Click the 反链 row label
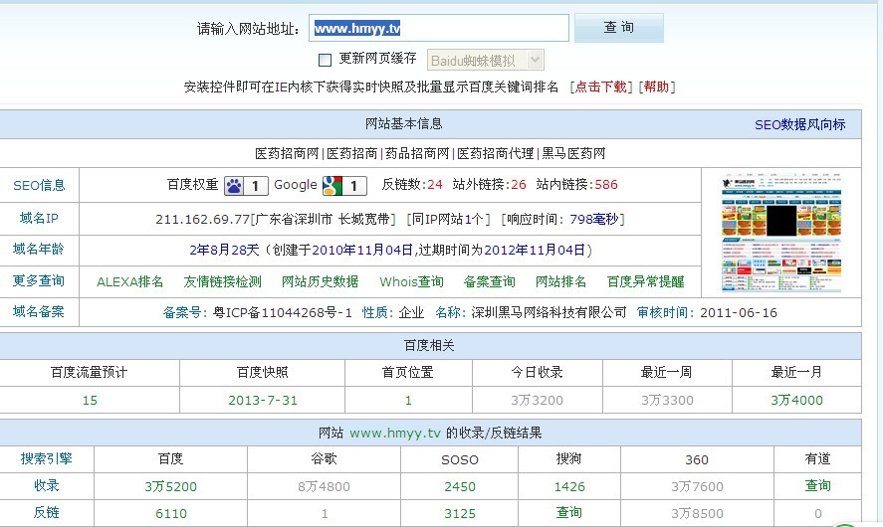 point(46,513)
